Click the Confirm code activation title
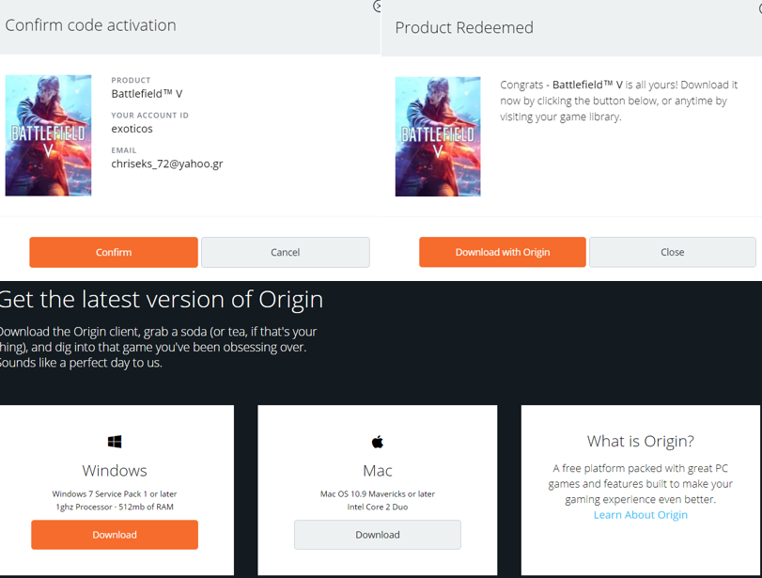The height and width of the screenshot is (578, 762). click(x=91, y=25)
